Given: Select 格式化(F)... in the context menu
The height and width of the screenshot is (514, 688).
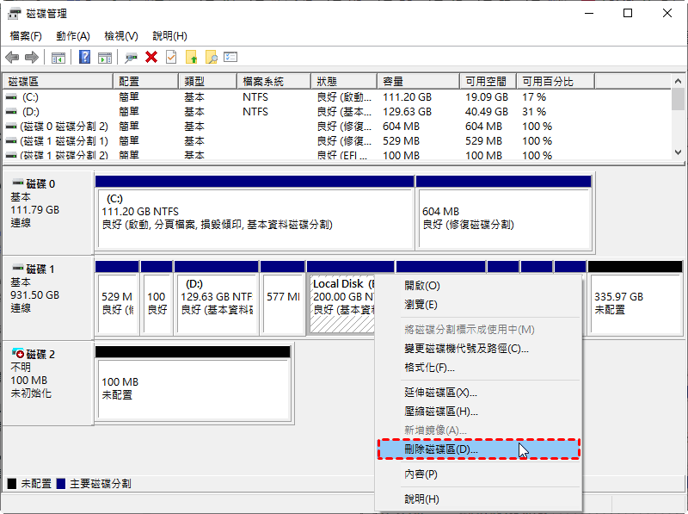Looking at the screenshot, I should 429,368.
